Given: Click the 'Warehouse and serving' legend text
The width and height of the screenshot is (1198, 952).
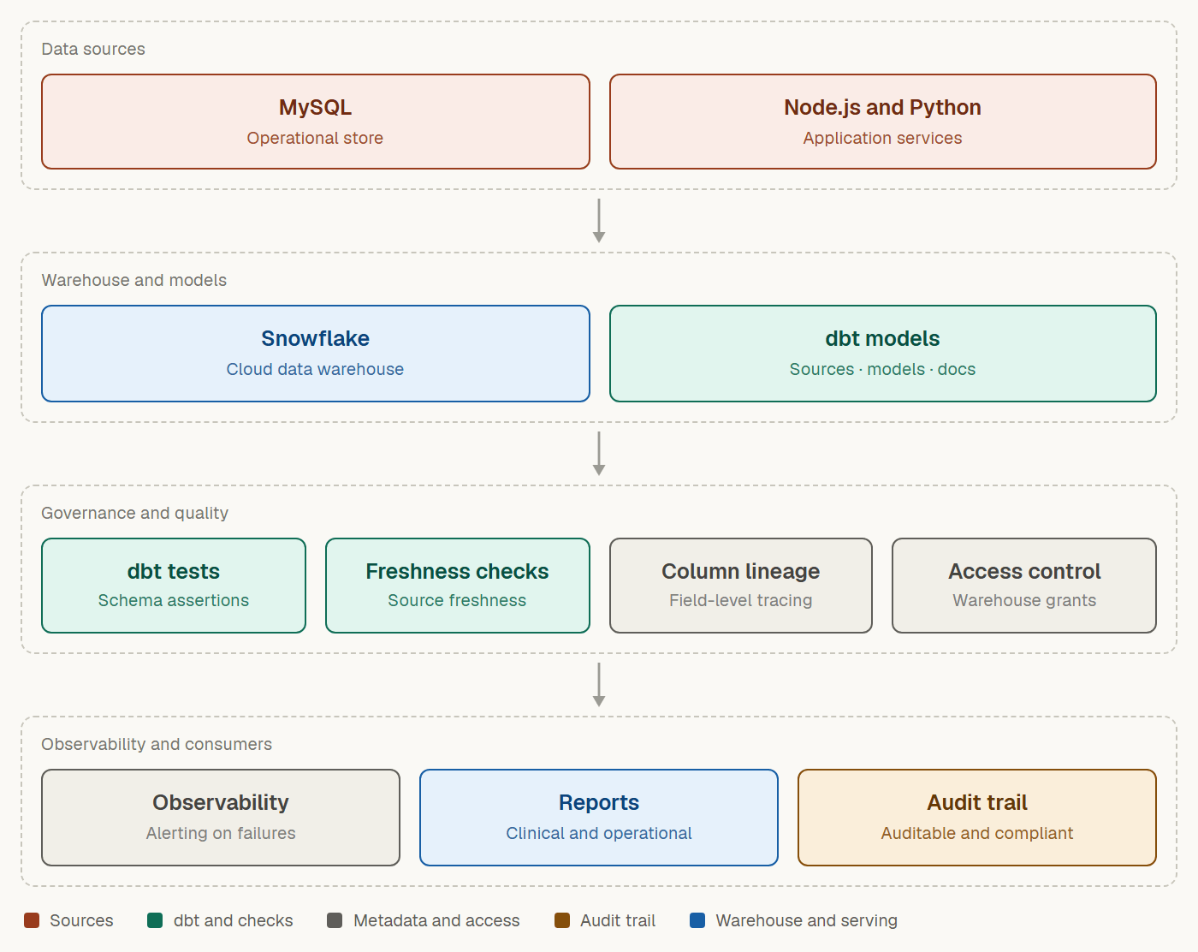Looking at the screenshot, I should click(x=807, y=920).
